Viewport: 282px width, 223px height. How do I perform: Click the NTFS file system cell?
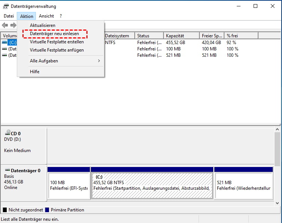point(110,43)
